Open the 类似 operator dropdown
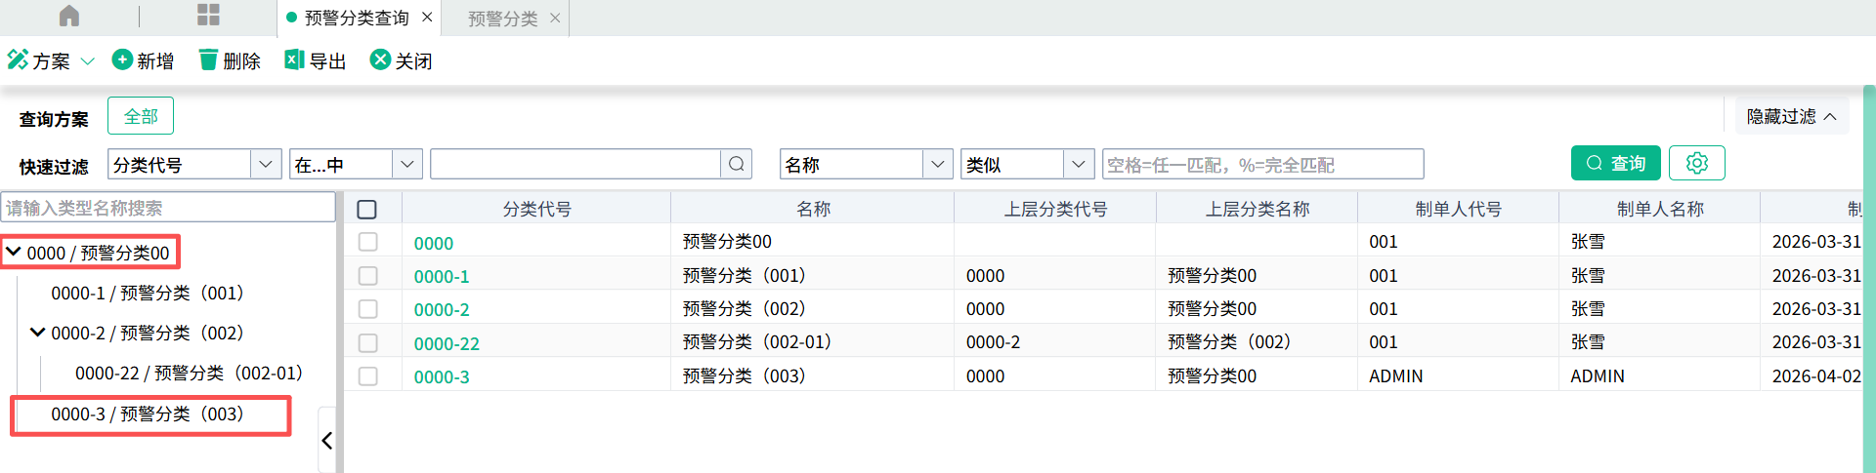Screen dimensions: 1876x473 1078,164
